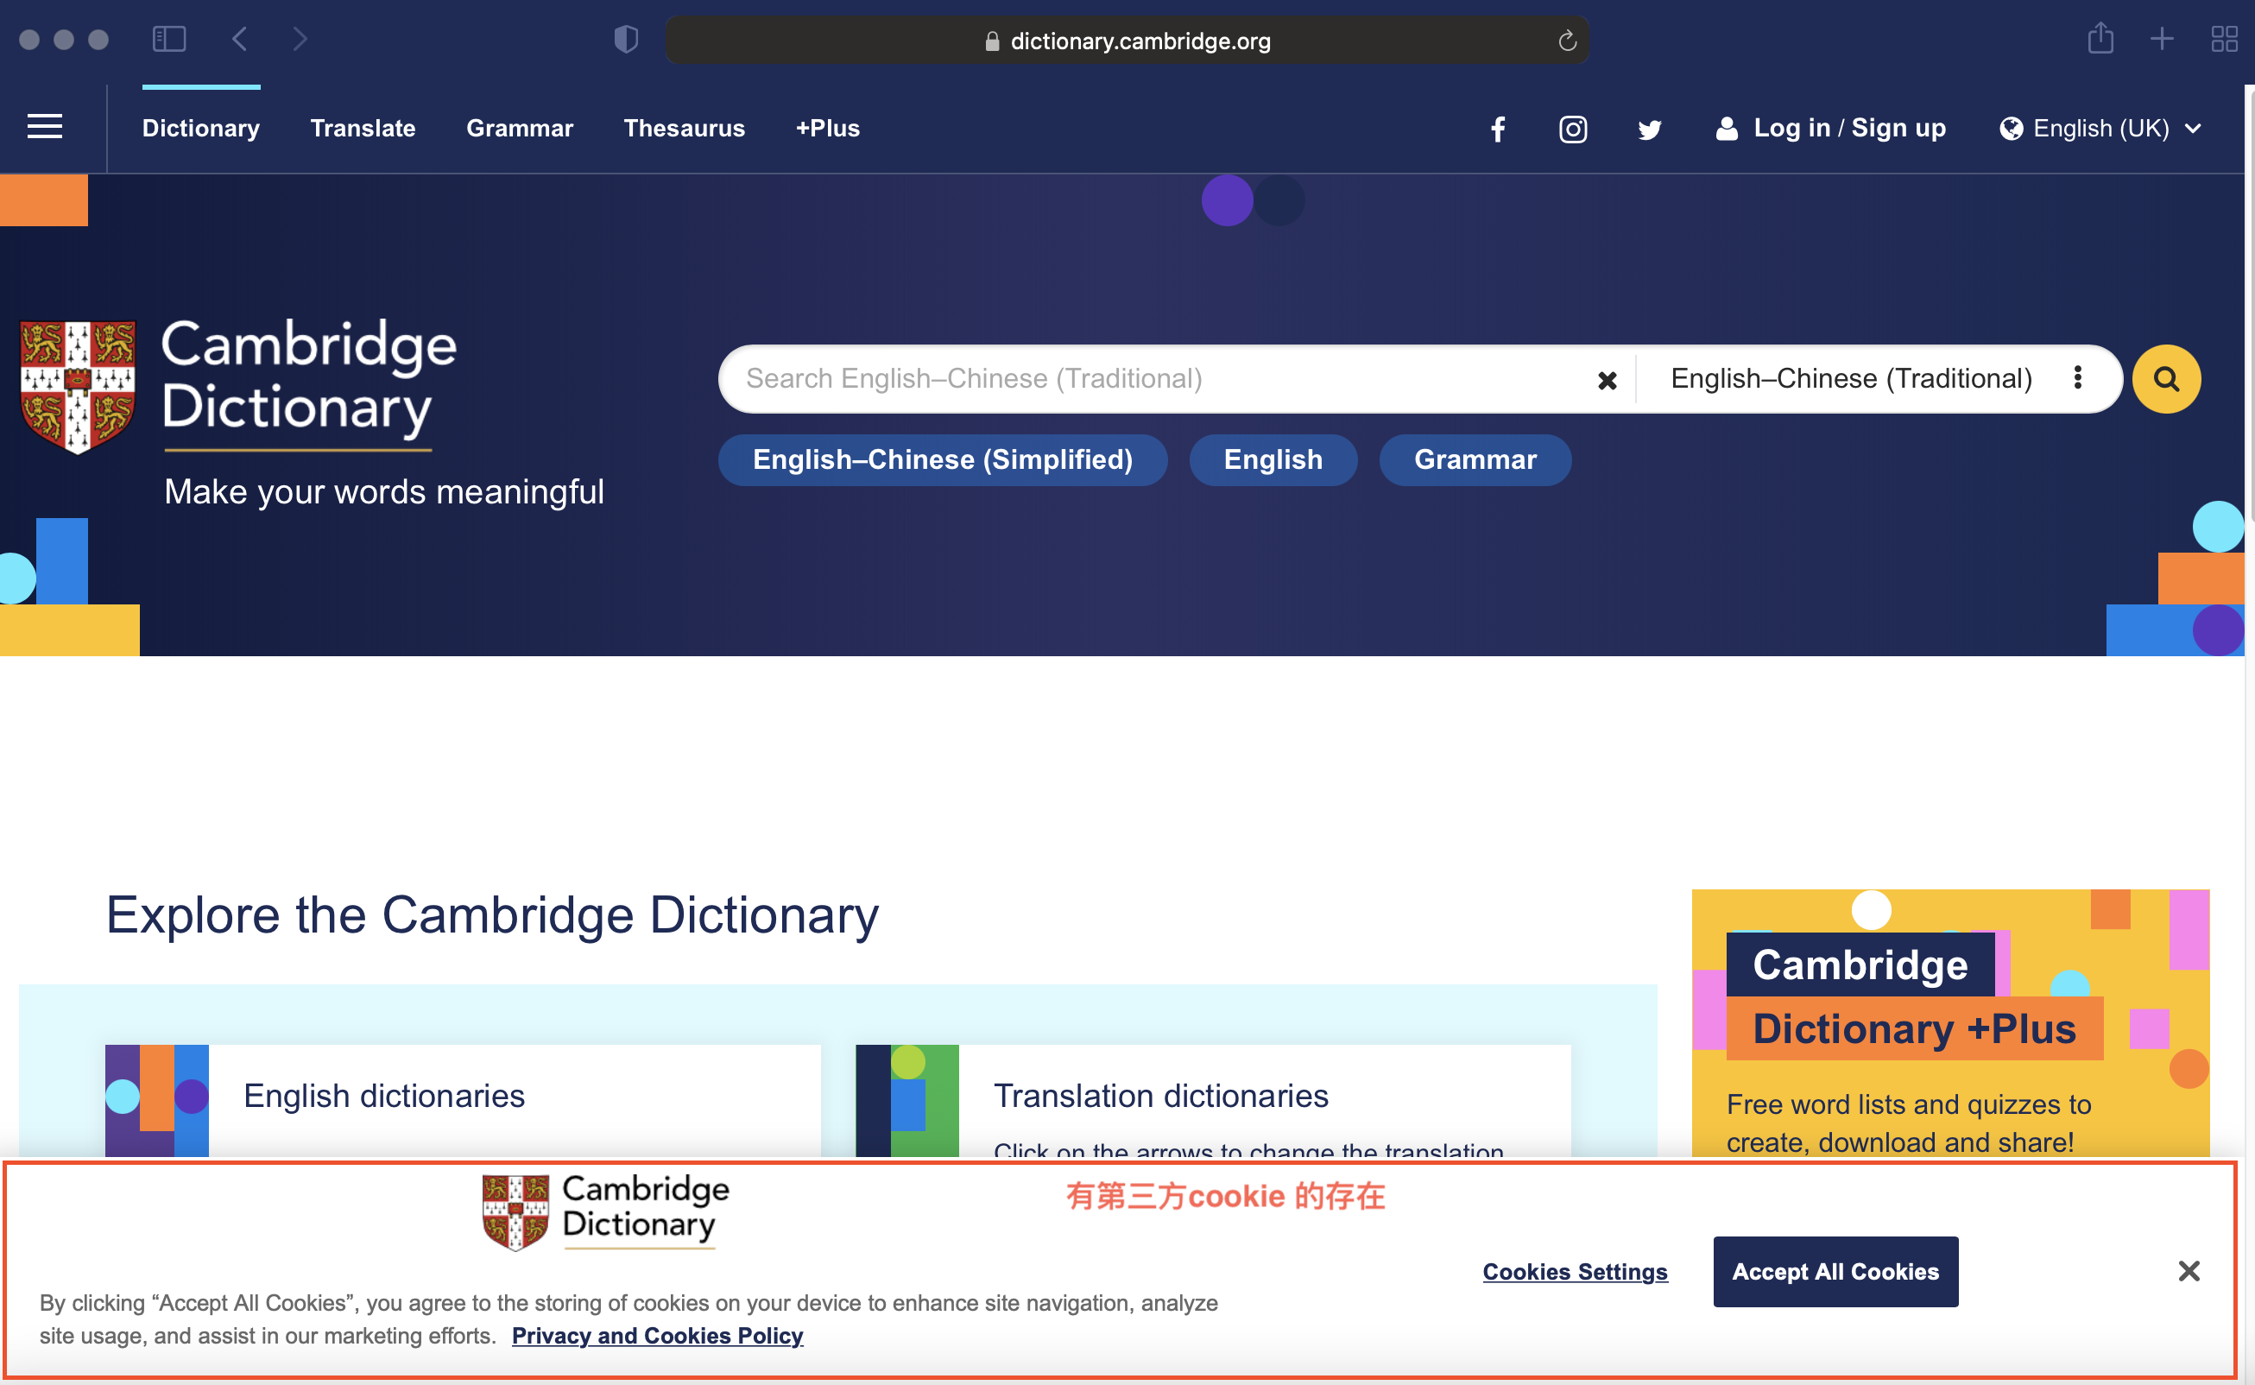The height and width of the screenshot is (1385, 2255).
Task: Click the globe icon beside English (UK)
Action: (2012, 129)
